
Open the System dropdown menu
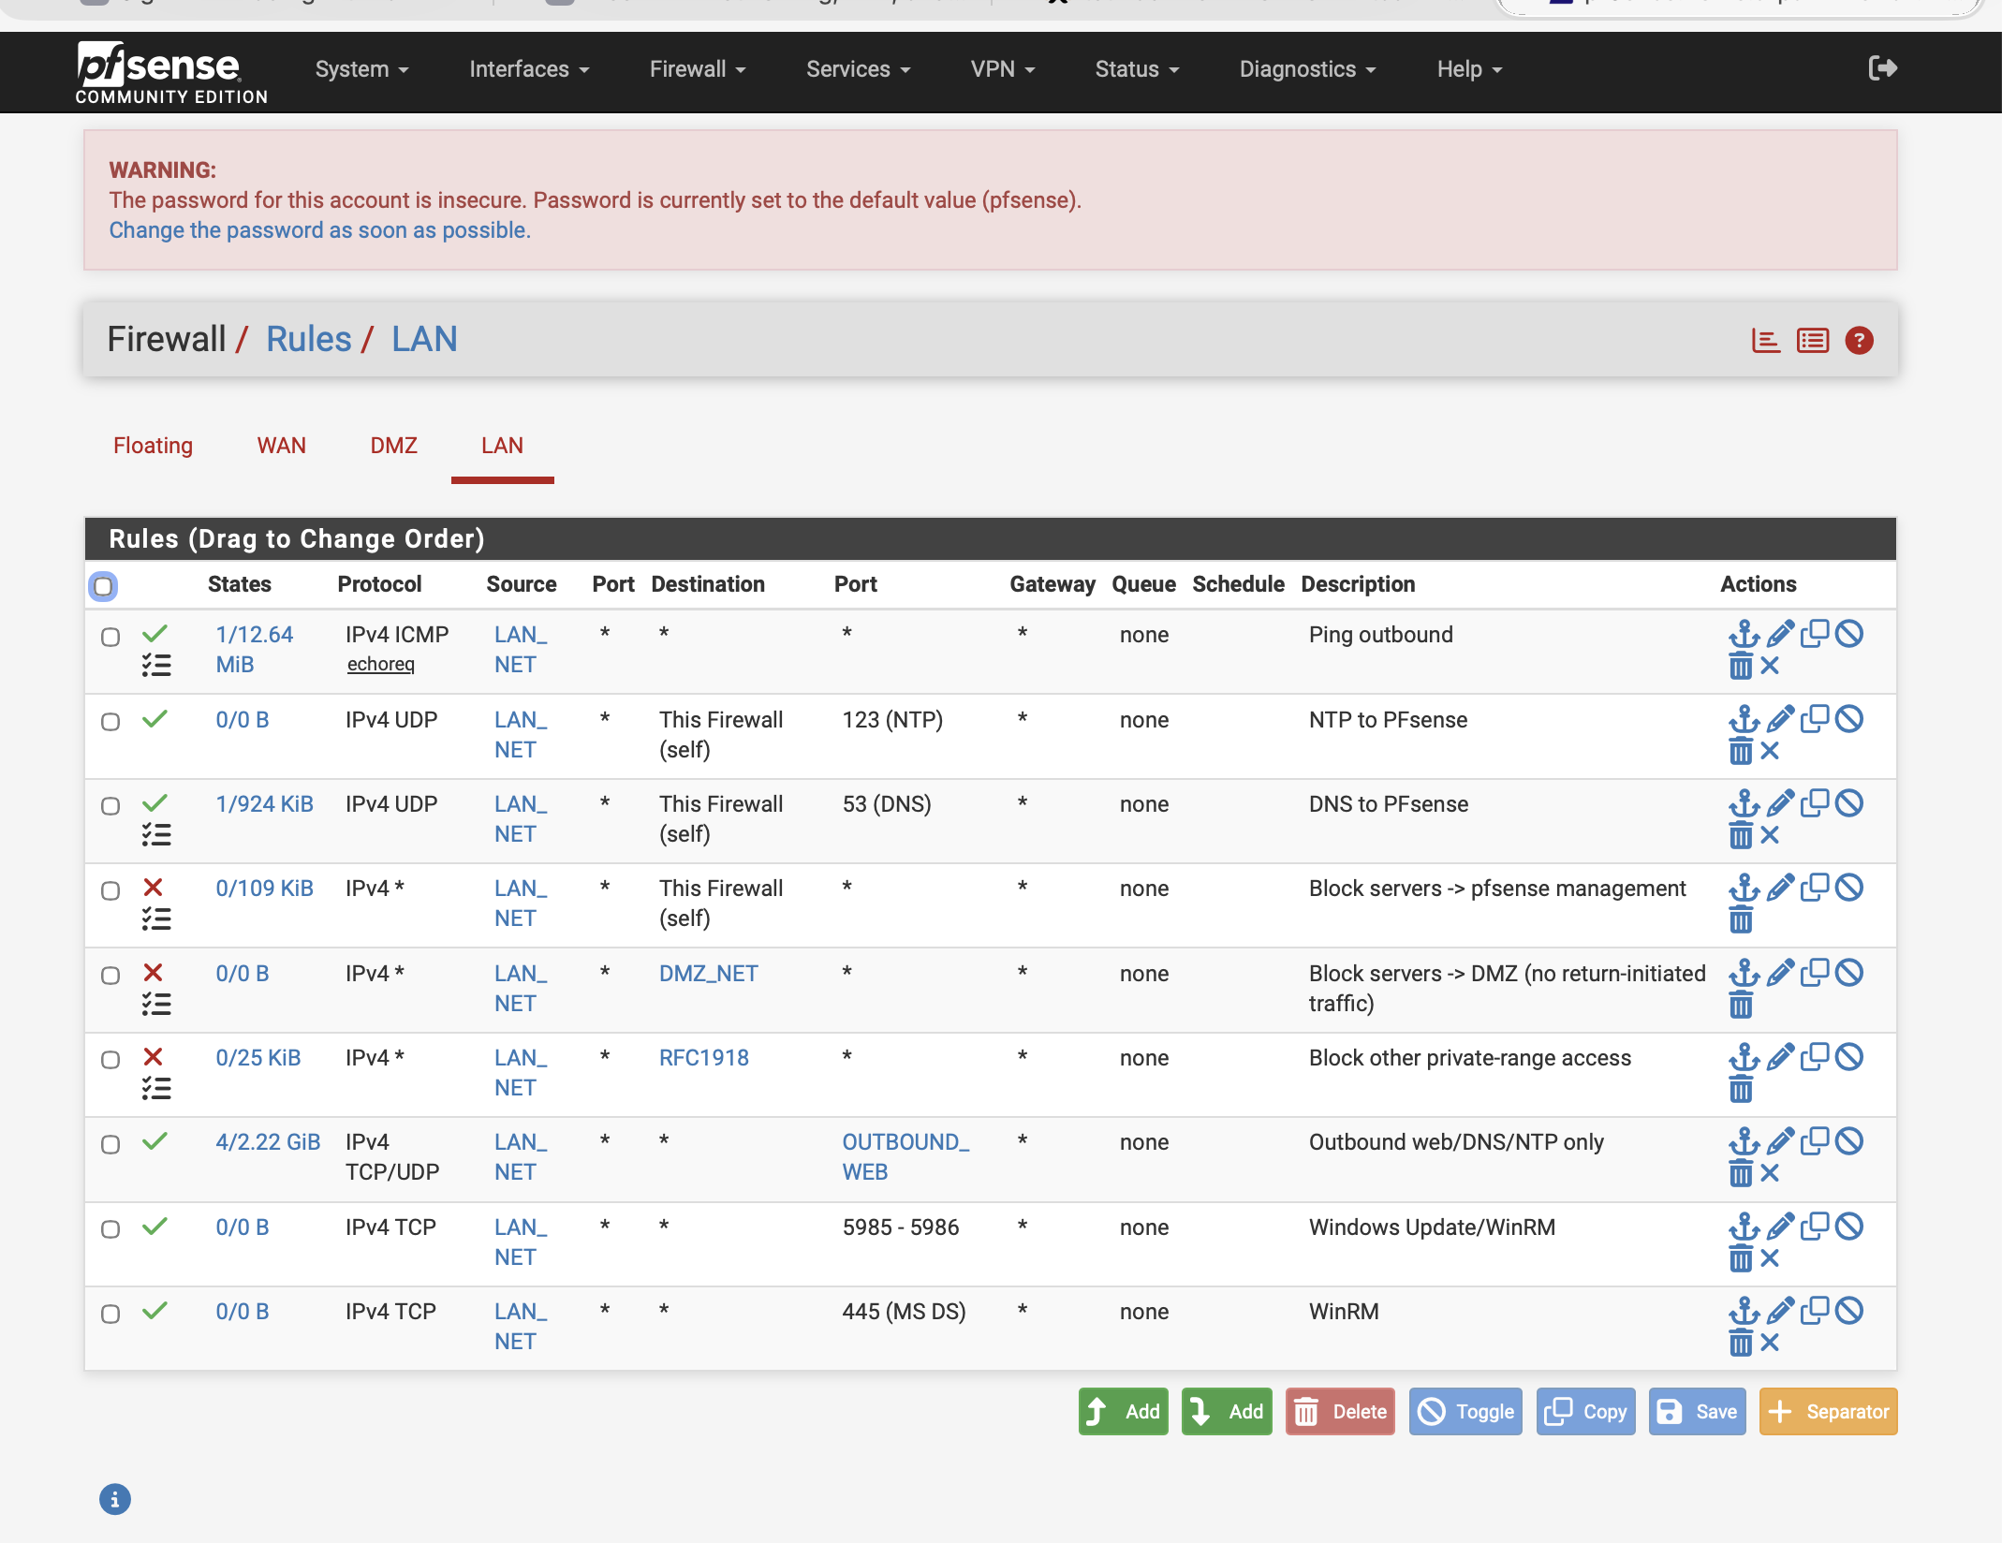click(x=361, y=69)
